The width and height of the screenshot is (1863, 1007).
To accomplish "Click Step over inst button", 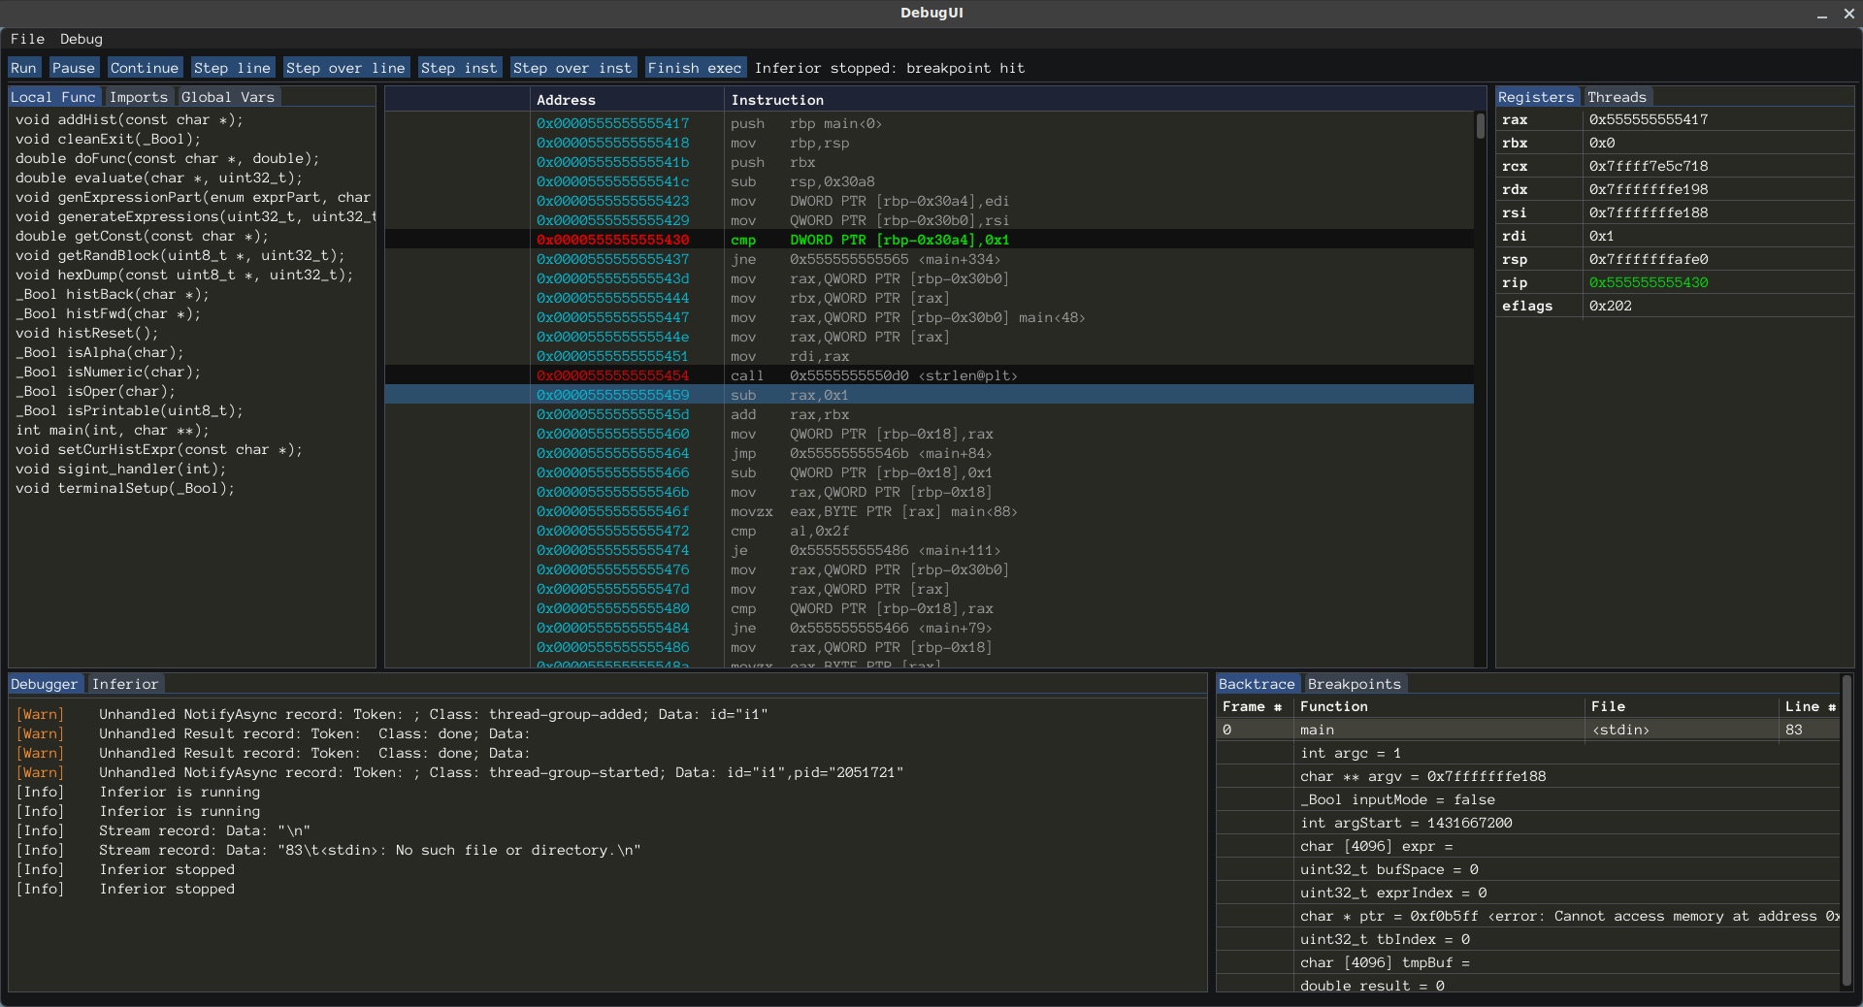I will [572, 68].
